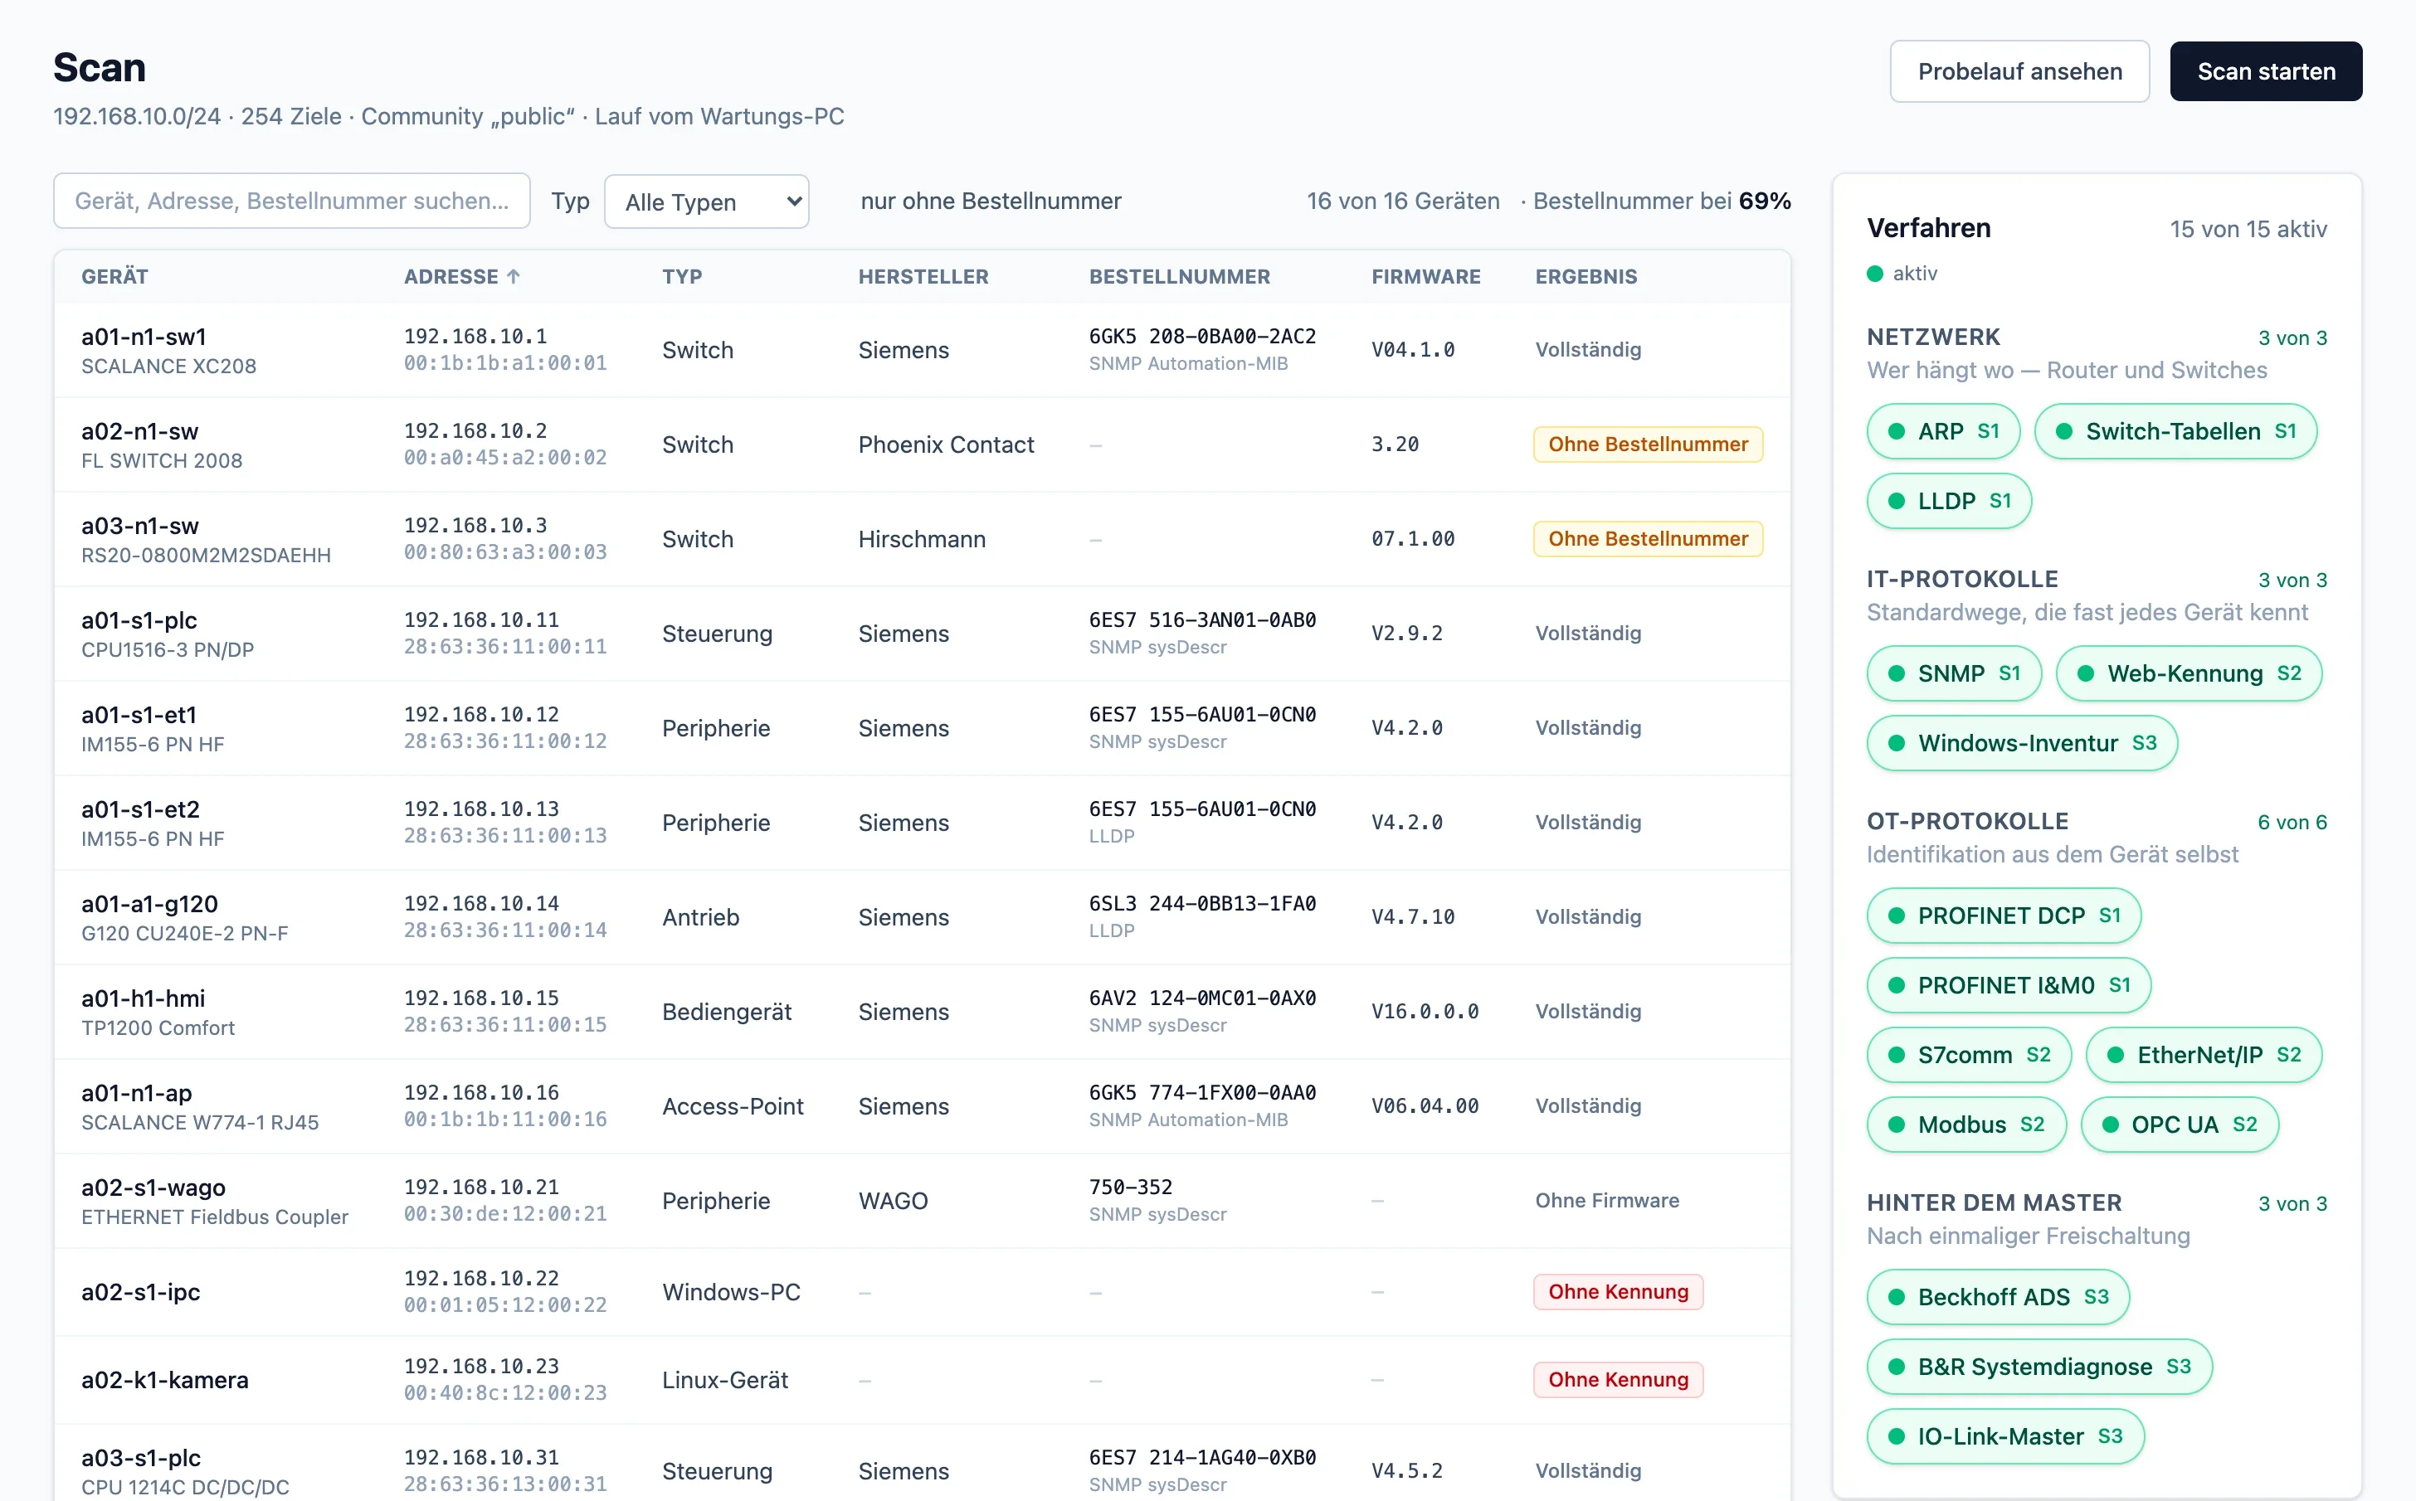Sort by the Bestellnummer column header
2416x1501 pixels.
click(x=1179, y=277)
